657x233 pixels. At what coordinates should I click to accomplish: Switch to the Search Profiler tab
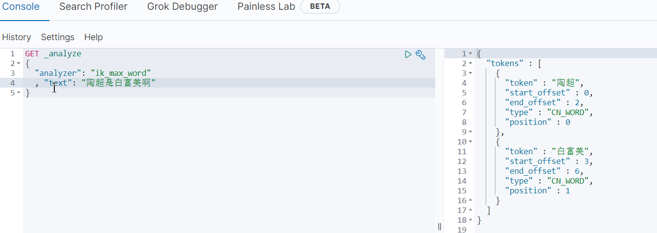(94, 7)
